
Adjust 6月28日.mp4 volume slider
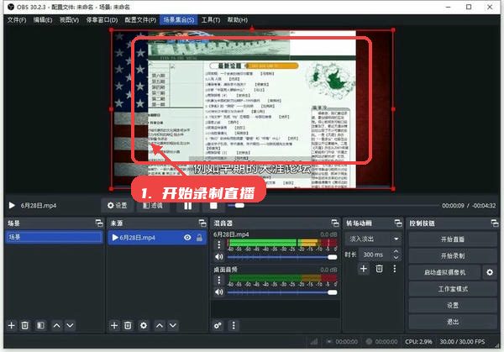pos(282,257)
